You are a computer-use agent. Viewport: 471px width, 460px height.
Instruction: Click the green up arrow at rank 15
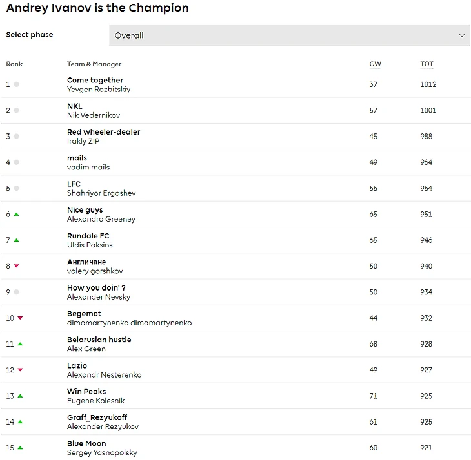(x=20, y=448)
